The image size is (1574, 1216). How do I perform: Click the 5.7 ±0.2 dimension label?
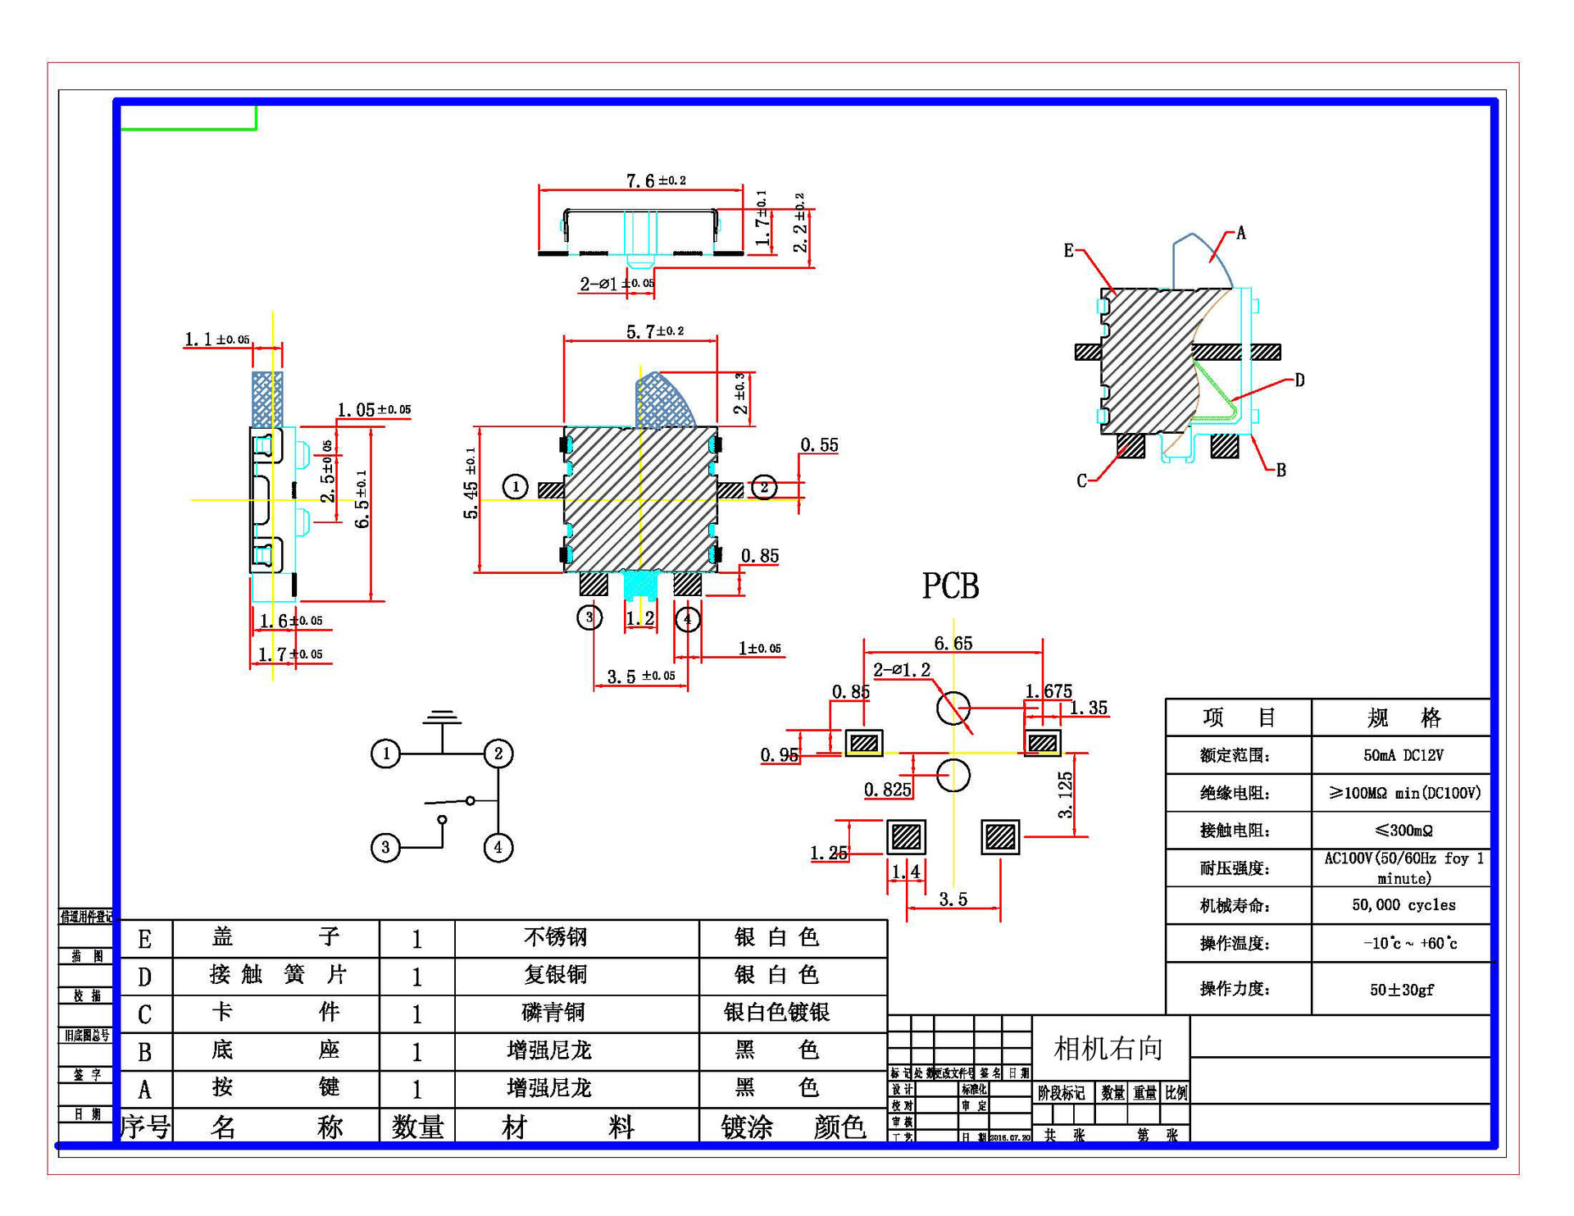[x=654, y=331]
